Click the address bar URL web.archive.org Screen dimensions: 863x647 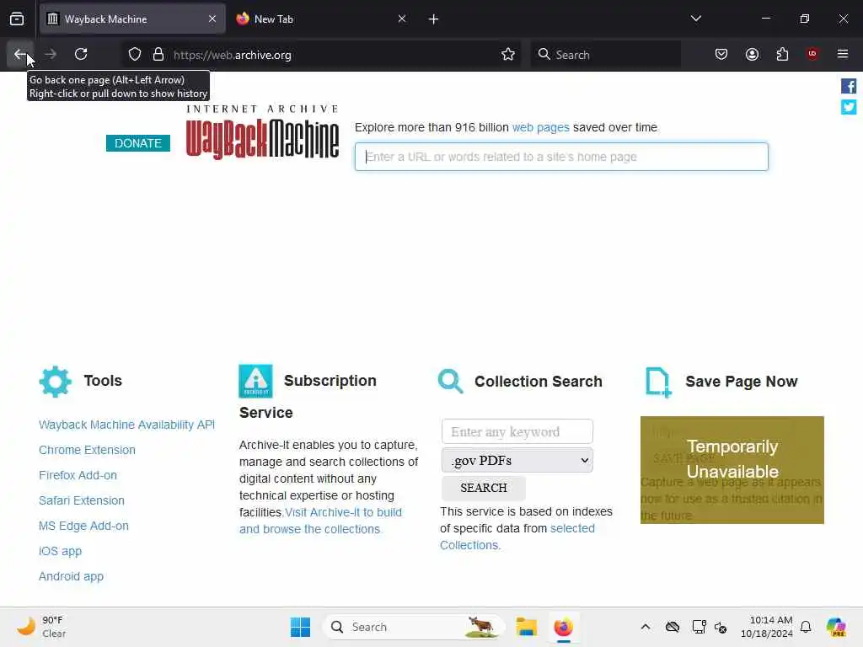coord(233,55)
